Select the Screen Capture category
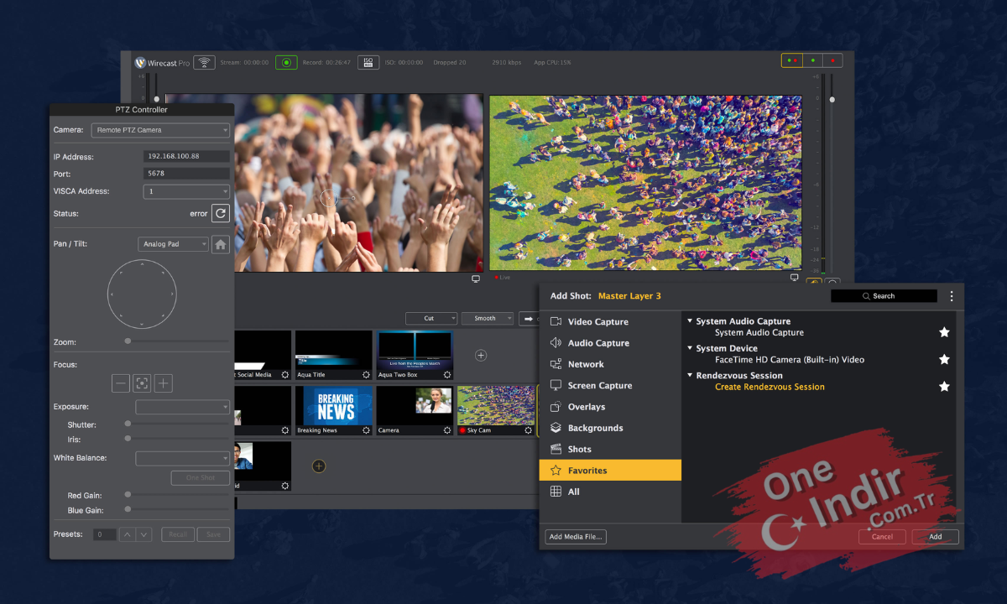The width and height of the screenshot is (1007, 604). coord(610,386)
